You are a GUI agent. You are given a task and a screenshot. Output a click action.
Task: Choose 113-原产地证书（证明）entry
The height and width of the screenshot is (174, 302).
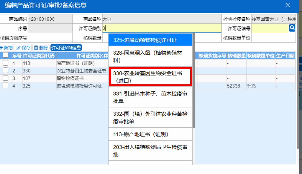pos(150,134)
